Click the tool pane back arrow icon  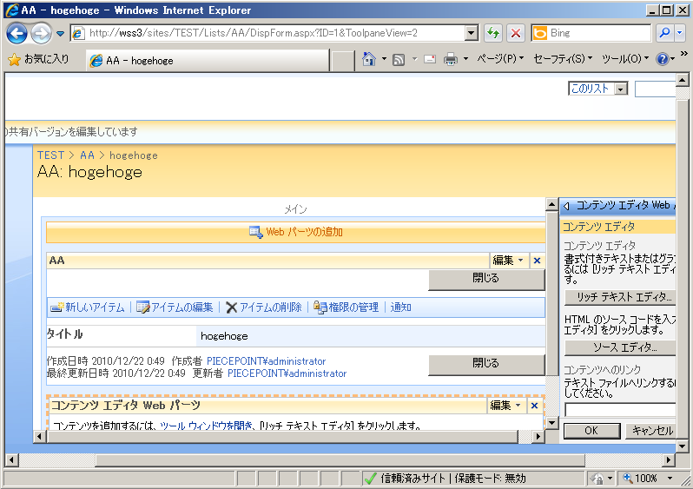566,206
